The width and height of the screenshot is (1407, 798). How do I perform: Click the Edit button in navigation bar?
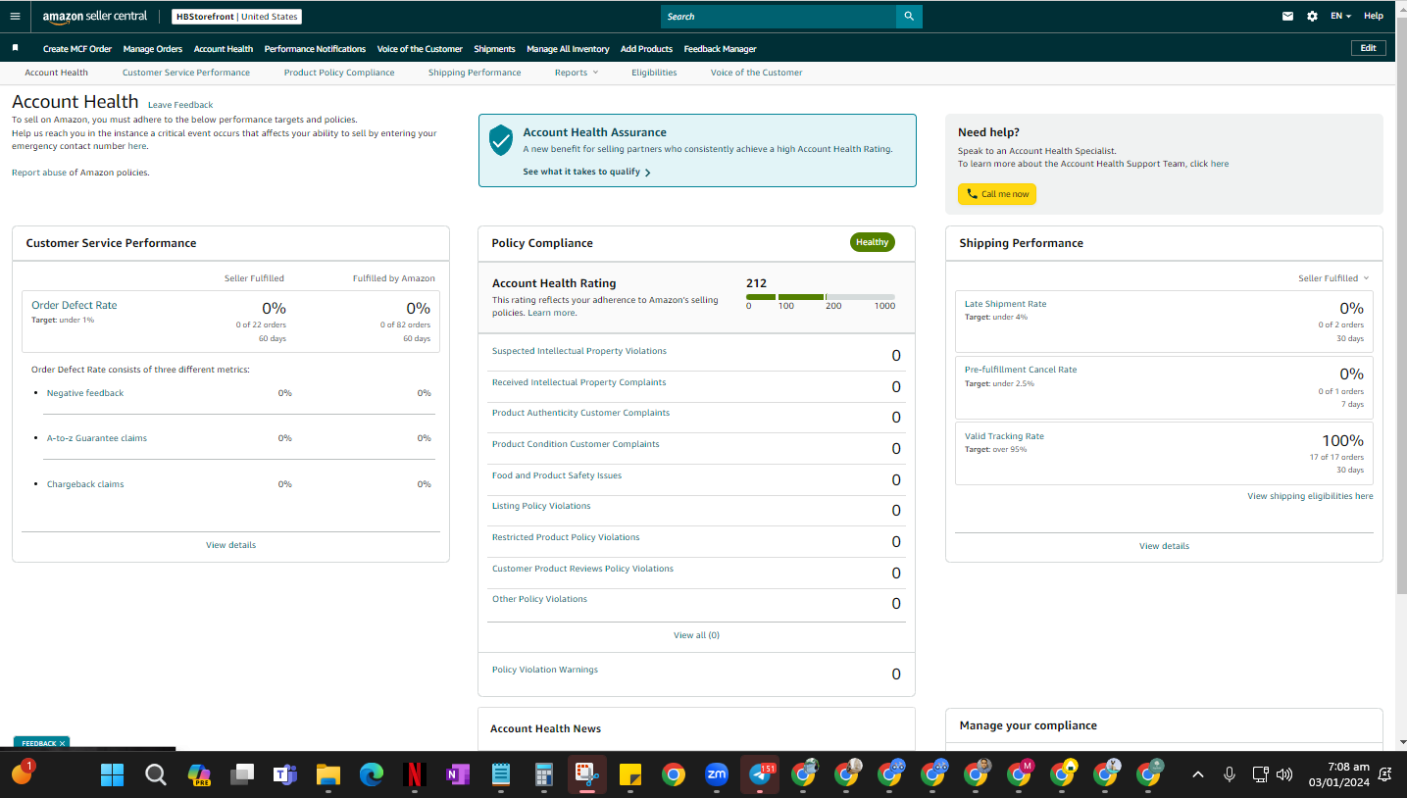click(1368, 48)
